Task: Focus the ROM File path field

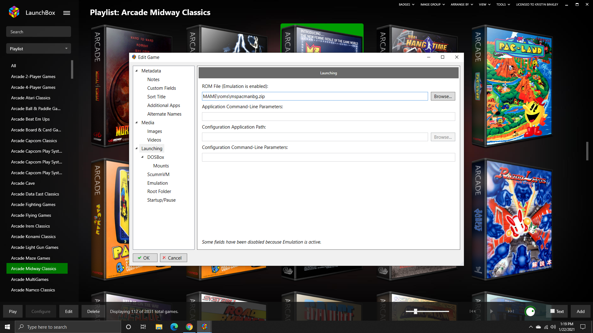Action: (315, 96)
